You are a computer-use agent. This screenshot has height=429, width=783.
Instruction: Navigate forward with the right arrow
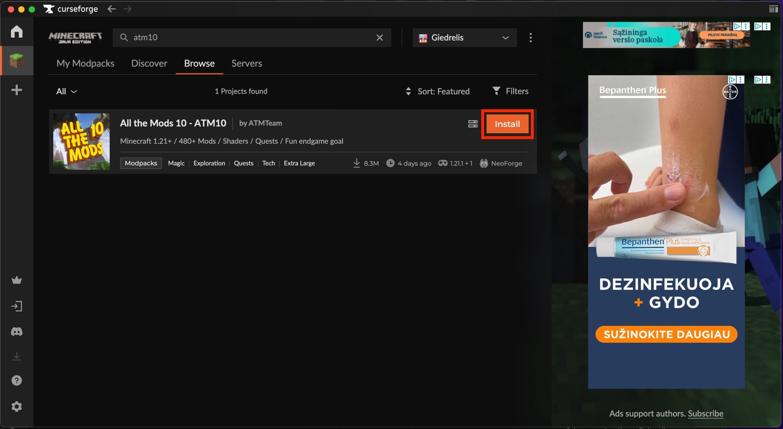tap(128, 9)
